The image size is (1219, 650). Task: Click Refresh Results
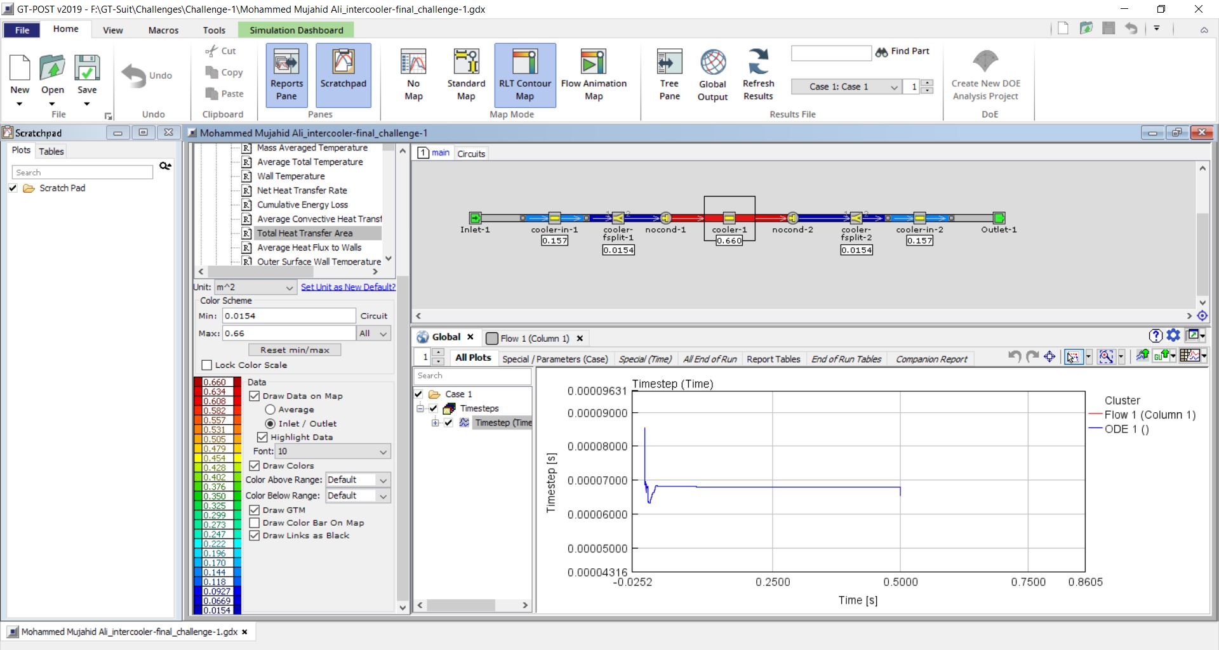click(758, 74)
